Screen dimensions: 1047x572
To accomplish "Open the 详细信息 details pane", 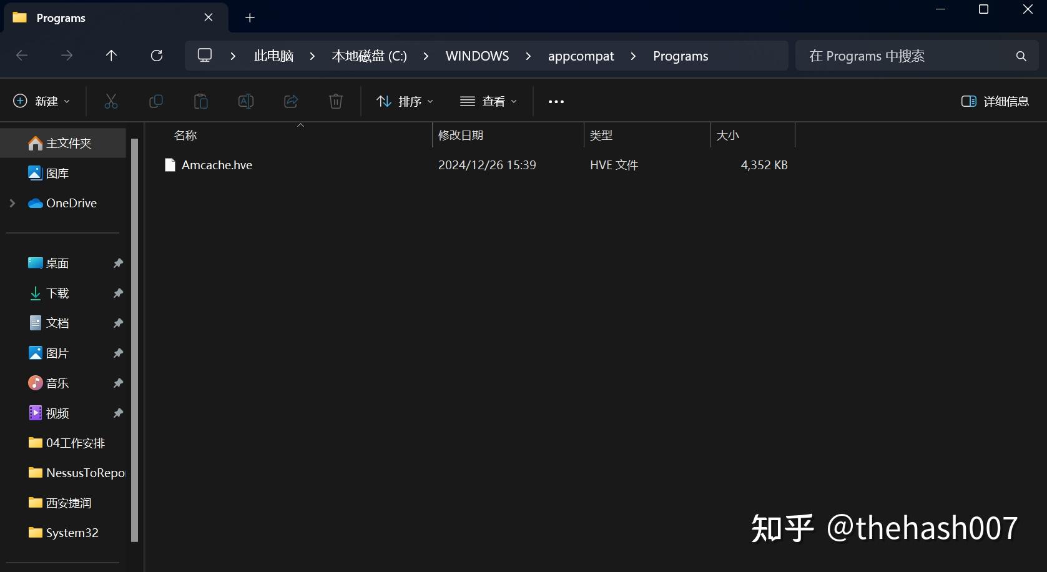I will point(995,101).
